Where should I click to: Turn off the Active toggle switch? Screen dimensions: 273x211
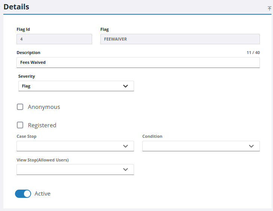(x=23, y=194)
